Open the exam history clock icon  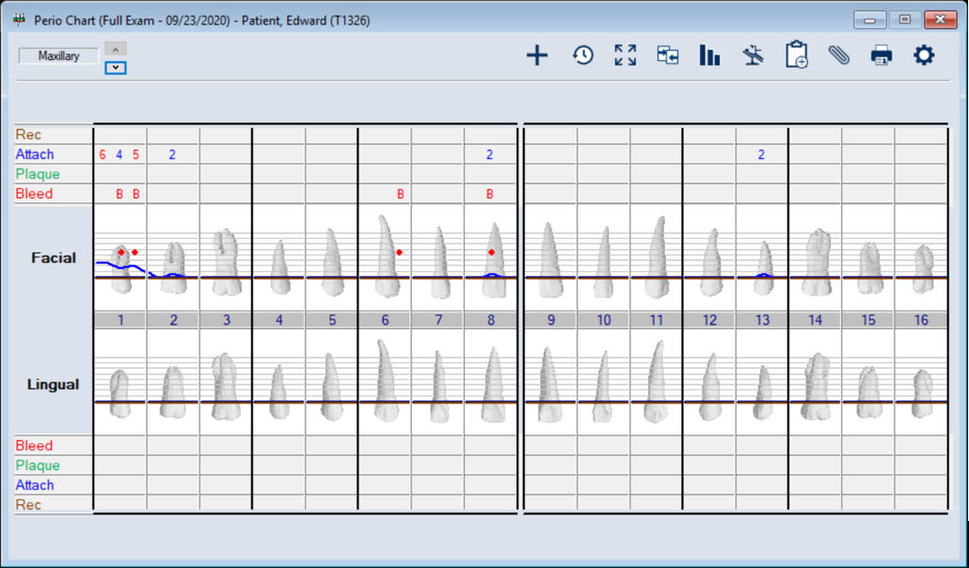pyautogui.click(x=583, y=55)
